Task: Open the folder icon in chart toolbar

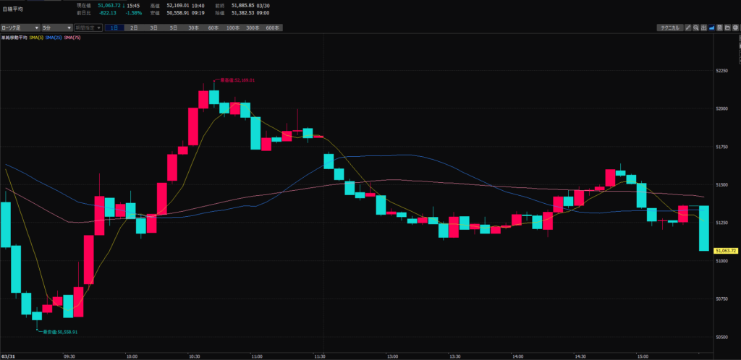Action: click(727, 27)
